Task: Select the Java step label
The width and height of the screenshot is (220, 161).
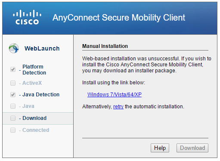Action: [28, 106]
